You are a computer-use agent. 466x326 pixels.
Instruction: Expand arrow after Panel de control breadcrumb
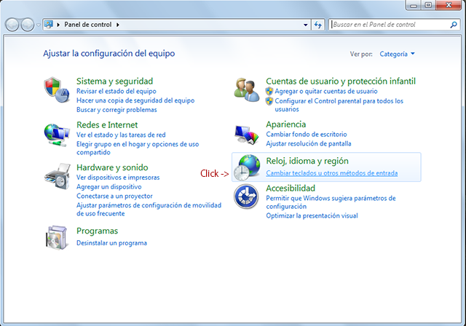118,25
